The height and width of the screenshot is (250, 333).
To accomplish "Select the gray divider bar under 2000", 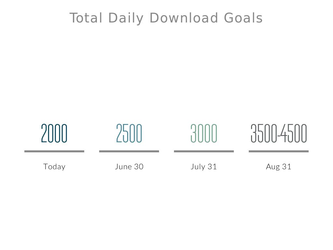I will pyautogui.click(x=54, y=151).
